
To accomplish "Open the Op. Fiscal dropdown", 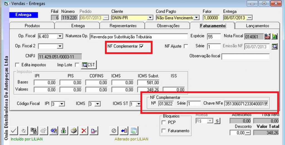I will click(x=60, y=36).
